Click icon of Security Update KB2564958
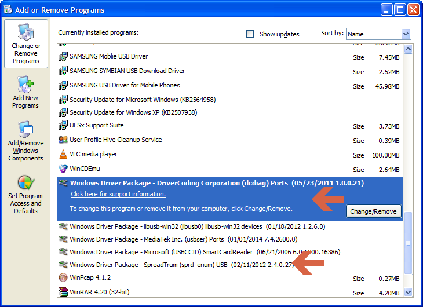Screen dimensions: 423x307 63,100
